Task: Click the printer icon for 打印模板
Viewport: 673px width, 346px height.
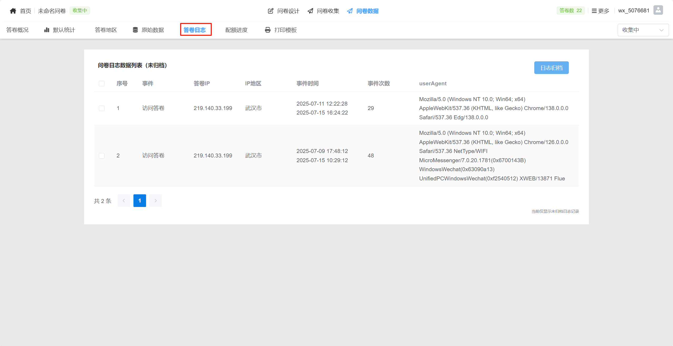Action: point(268,30)
